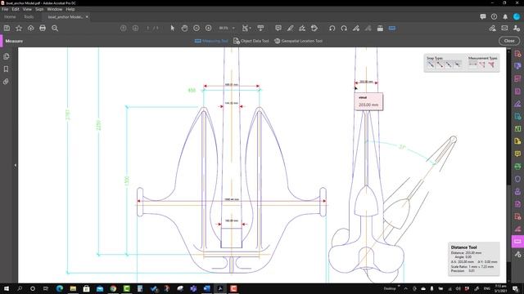Rotate page clockwise

click(x=344, y=29)
